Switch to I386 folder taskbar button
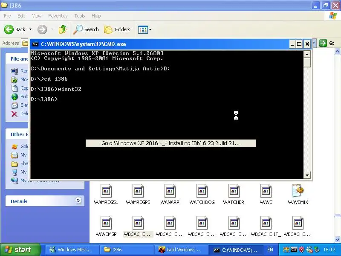The height and width of the screenshot is (256, 341). click(x=127, y=250)
